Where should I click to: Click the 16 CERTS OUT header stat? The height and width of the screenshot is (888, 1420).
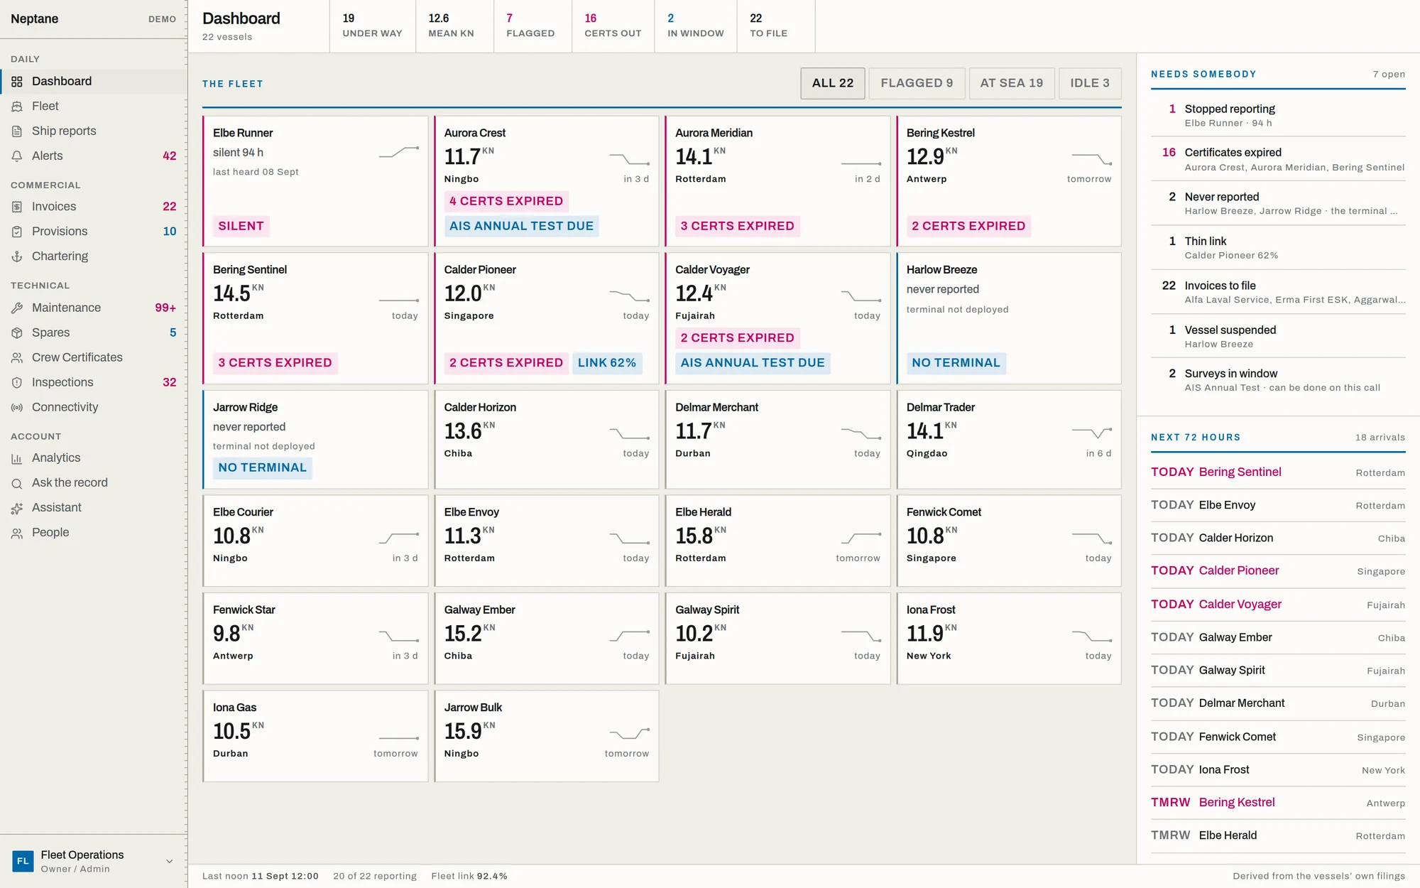click(x=613, y=26)
